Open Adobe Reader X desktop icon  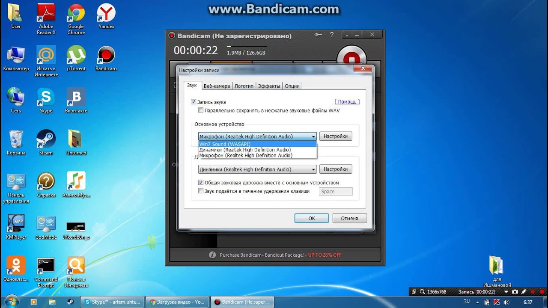[x=46, y=19]
